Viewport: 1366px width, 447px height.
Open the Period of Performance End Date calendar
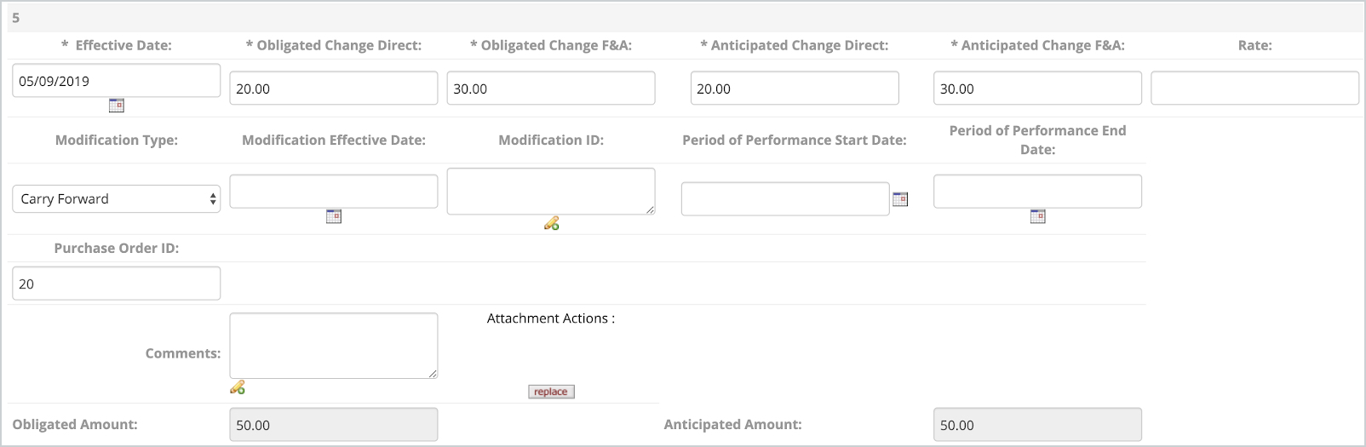1037,217
